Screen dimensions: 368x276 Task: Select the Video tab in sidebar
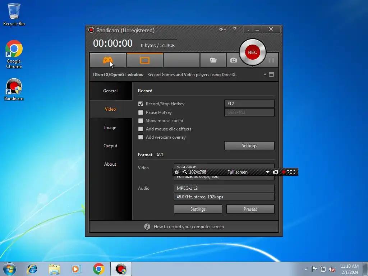(x=110, y=109)
